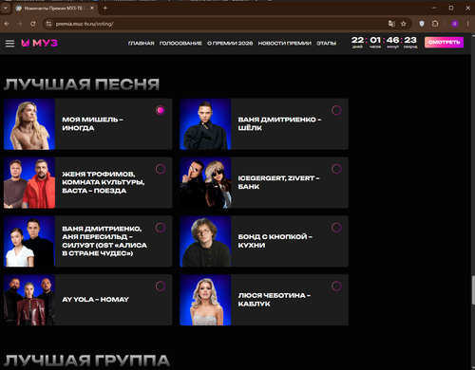The width and height of the screenshot is (475, 370).
Task: Click Женя Трофимов and Баста photo
Action: pos(29,182)
